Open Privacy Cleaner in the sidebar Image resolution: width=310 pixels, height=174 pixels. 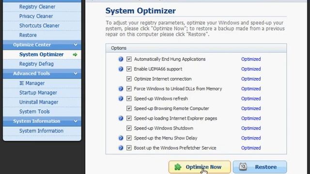tap(36, 16)
